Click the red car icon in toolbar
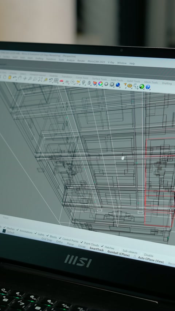Image resolution: width=175 pixels, height=311 pixels. 61,81
